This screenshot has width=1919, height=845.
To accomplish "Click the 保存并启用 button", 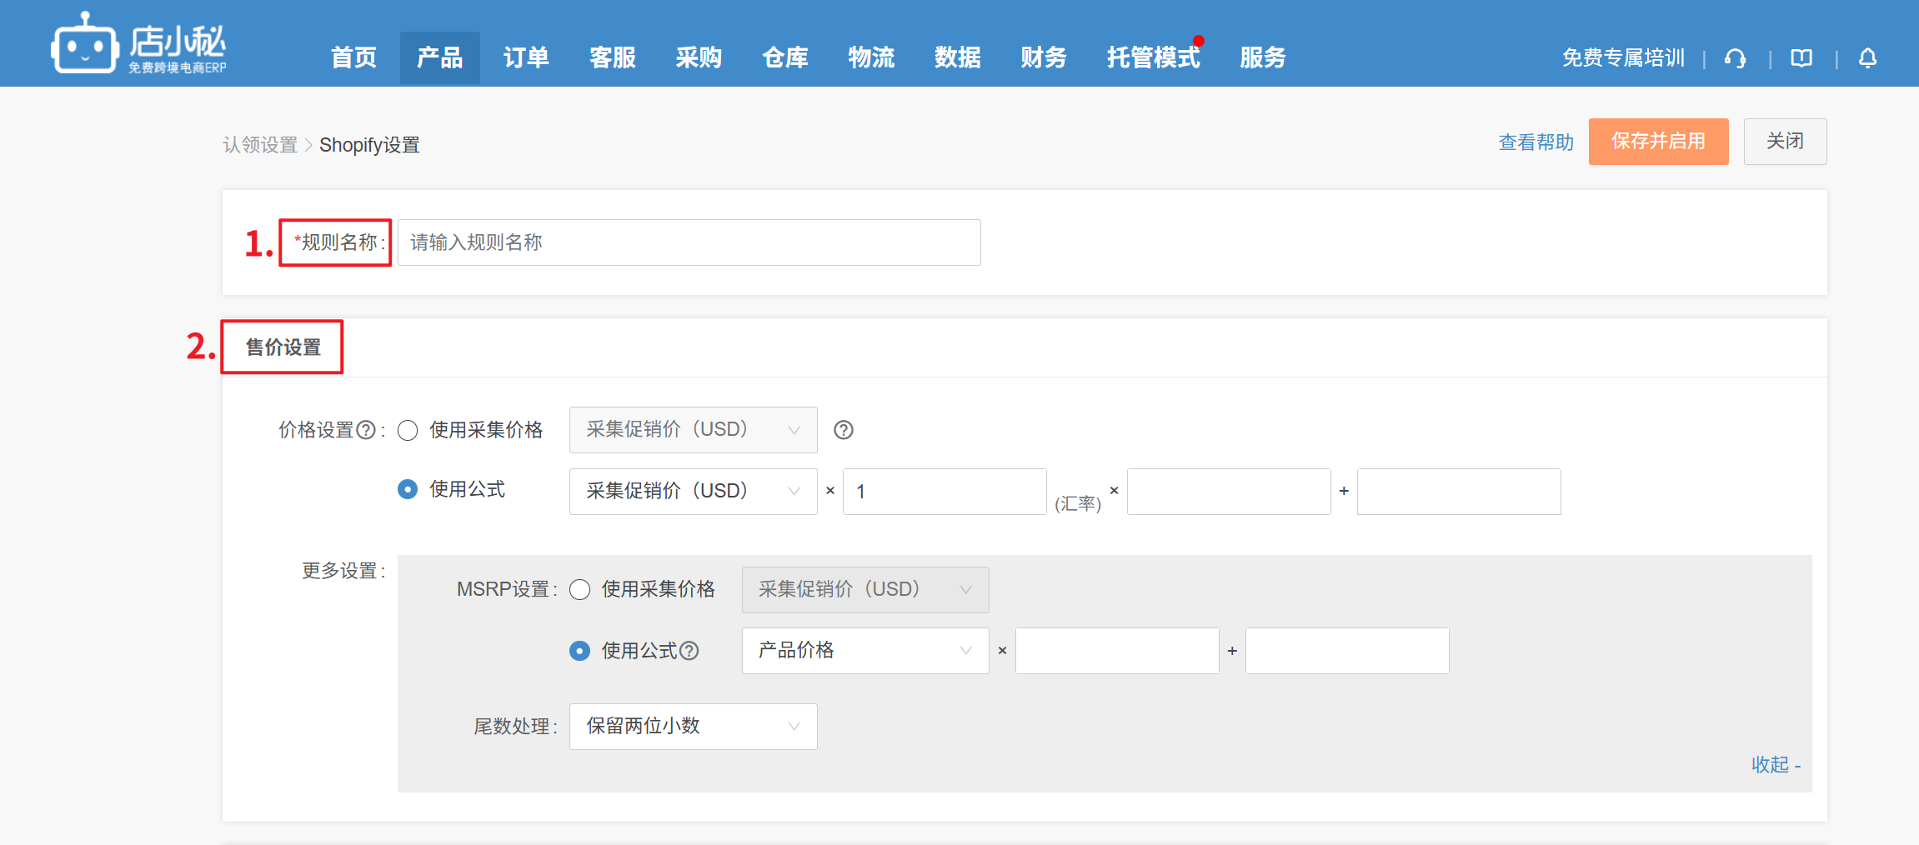I will [x=1657, y=142].
